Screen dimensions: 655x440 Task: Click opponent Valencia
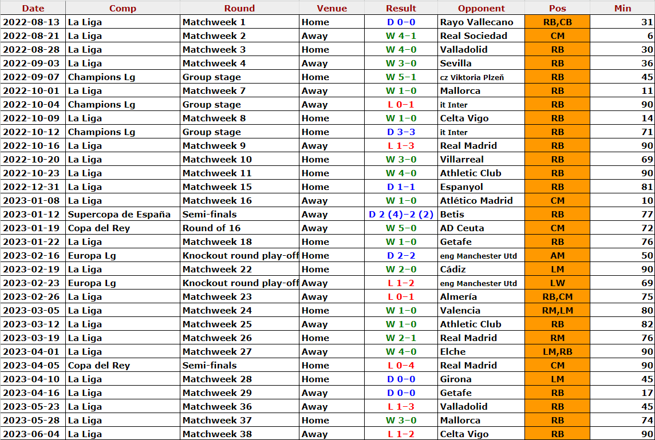click(481, 311)
